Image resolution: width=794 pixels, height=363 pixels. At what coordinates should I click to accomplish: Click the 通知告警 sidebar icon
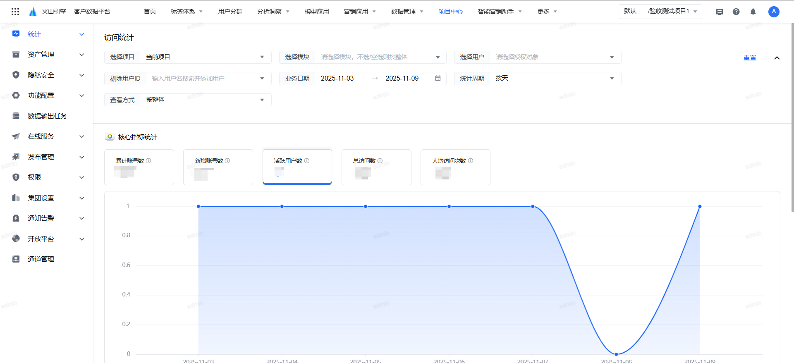[16, 218]
